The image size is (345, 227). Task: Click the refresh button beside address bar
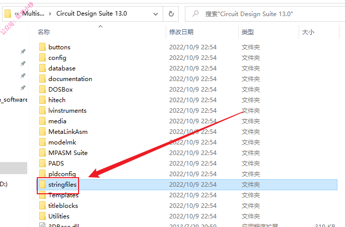[x=171, y=14]
